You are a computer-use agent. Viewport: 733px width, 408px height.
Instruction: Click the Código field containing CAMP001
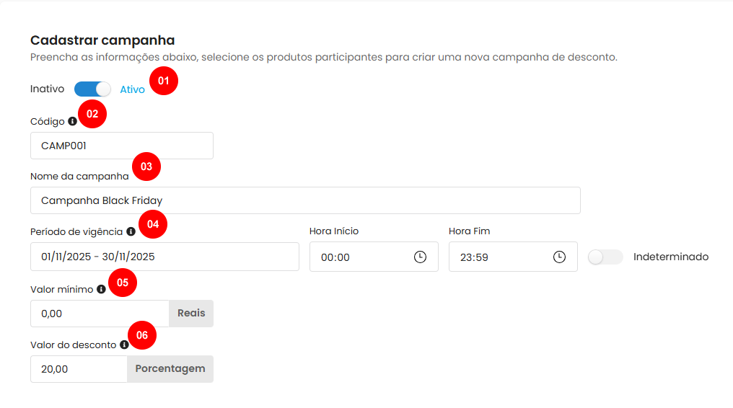tap(121, 146)
